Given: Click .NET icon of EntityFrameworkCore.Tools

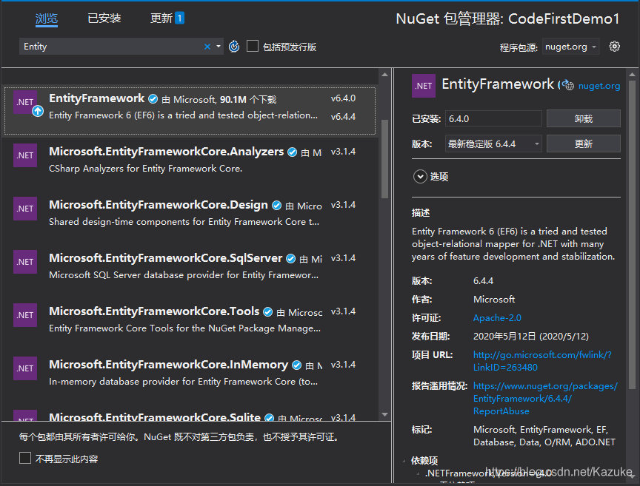Looking at the screenshot, I should 25,315.
